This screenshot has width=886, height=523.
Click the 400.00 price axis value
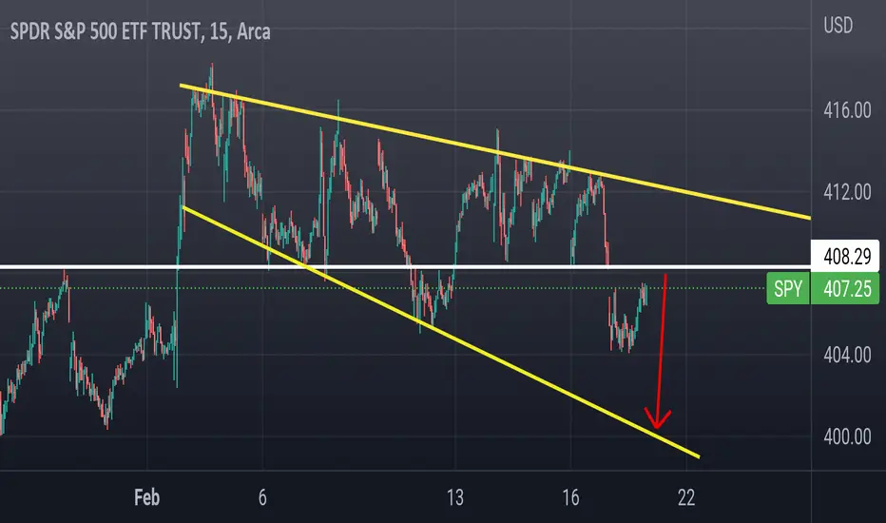point(847,436)
